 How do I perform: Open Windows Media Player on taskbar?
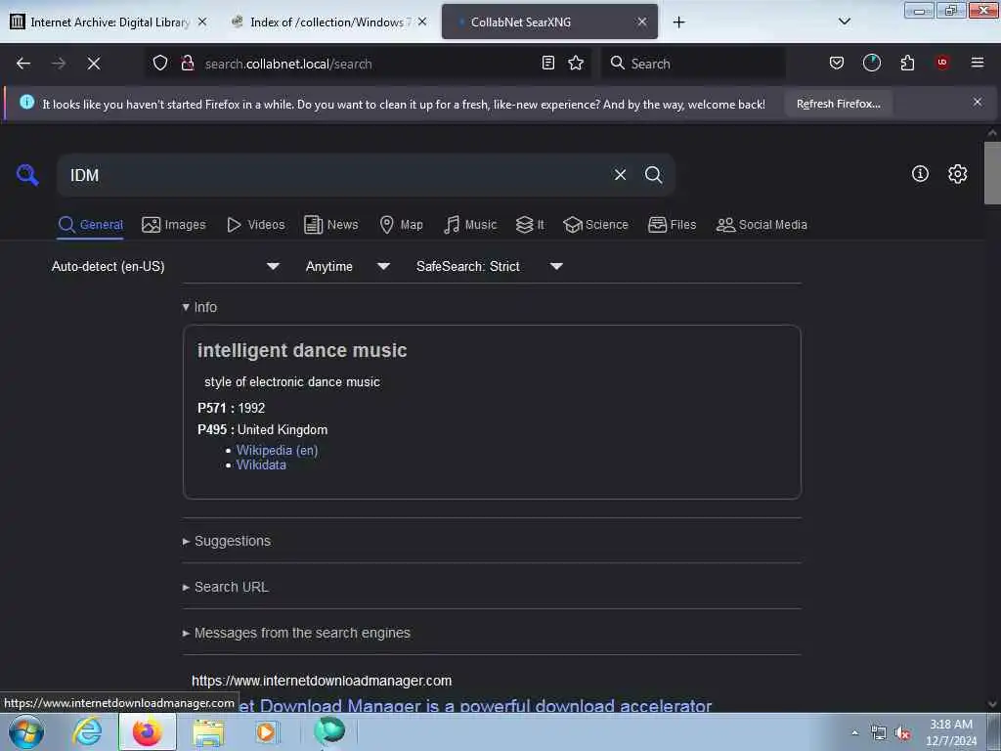268,732
